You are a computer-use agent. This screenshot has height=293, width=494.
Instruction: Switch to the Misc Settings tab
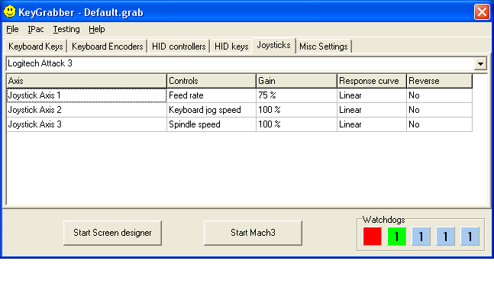[x=324, y=47]
